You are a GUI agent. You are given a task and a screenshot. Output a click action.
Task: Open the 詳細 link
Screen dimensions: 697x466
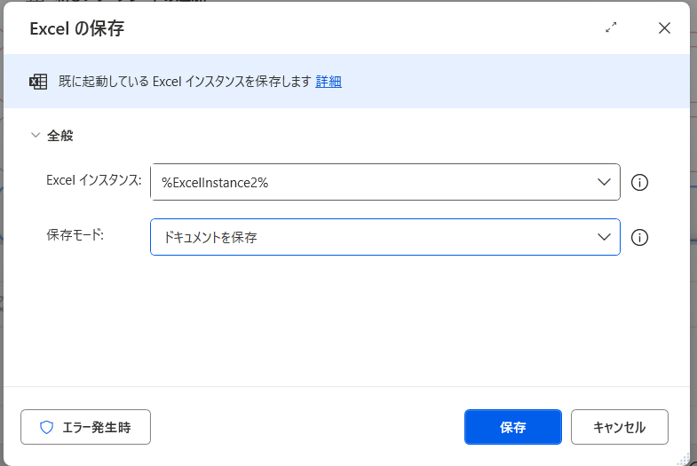(x=329, y=82)
